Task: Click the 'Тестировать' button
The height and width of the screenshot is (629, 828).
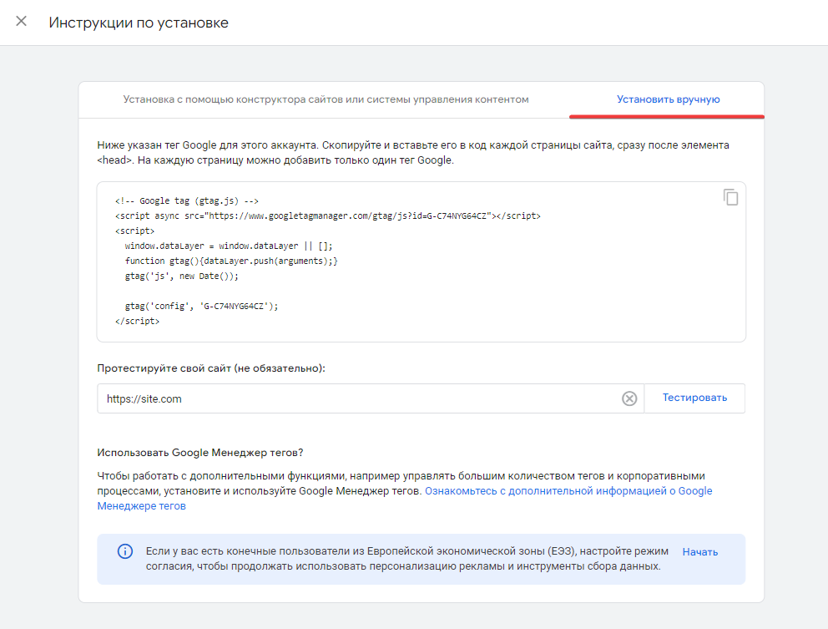Action: click(694, 398)
